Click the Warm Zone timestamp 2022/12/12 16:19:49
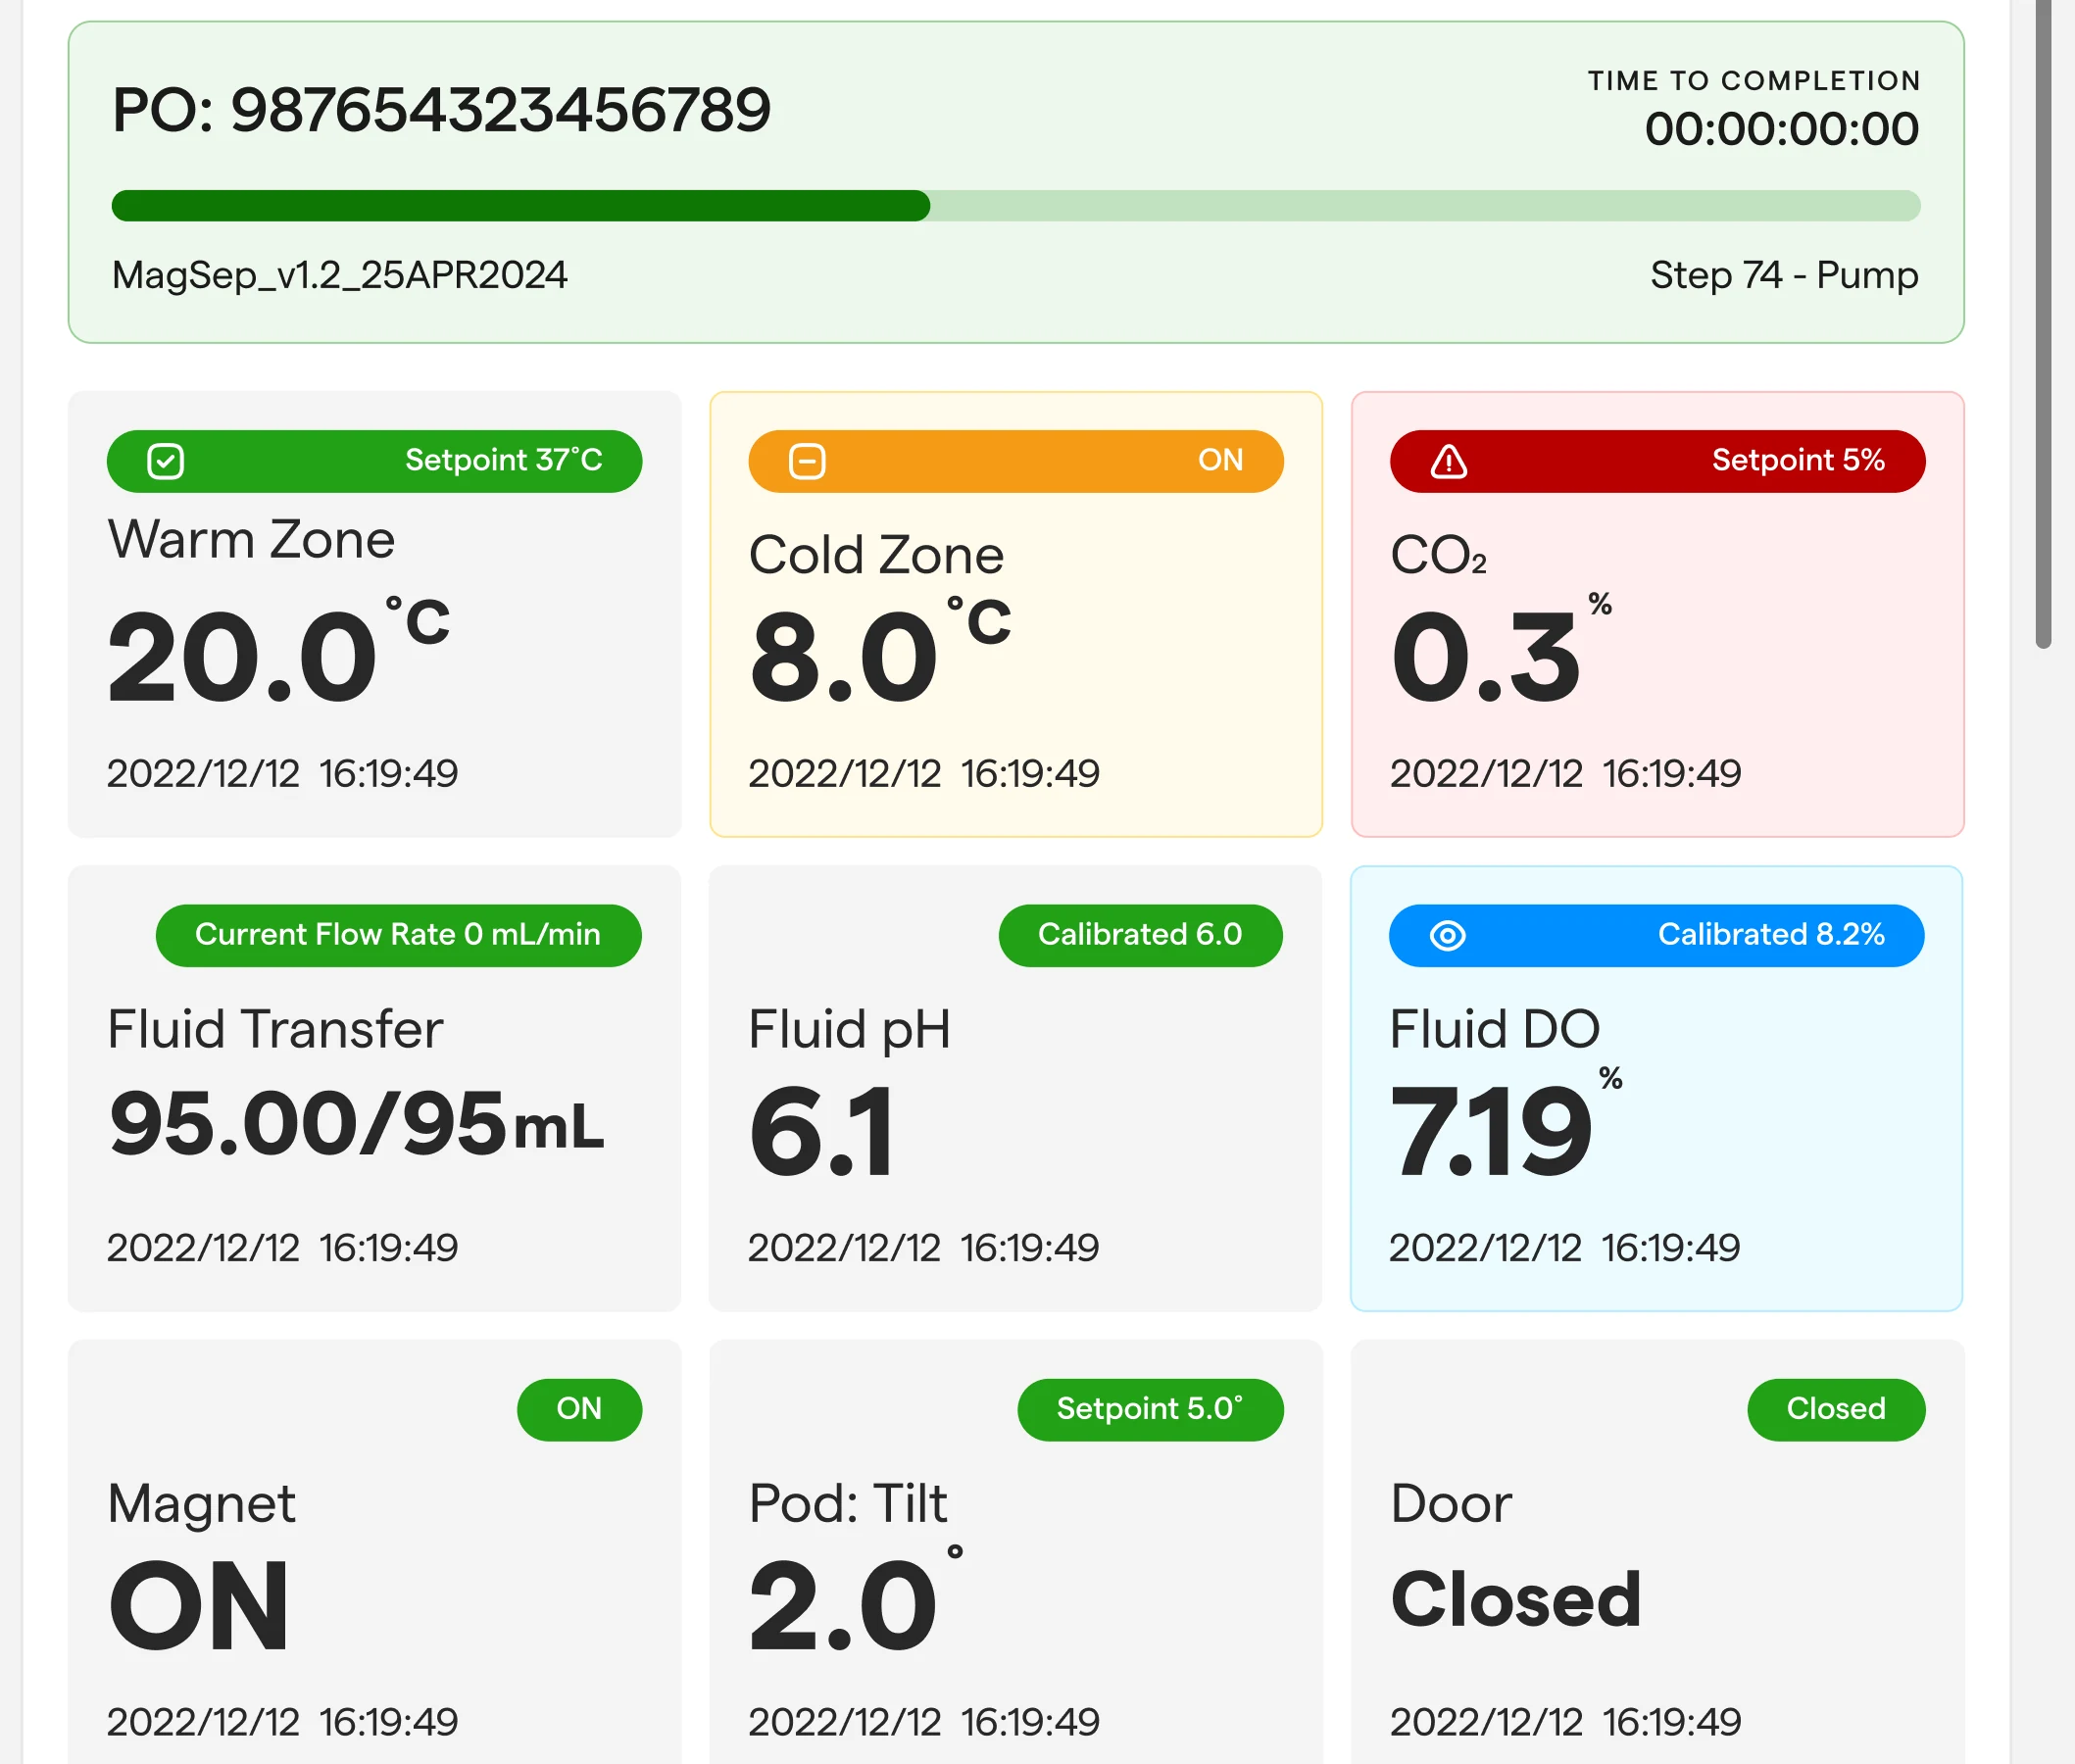Screen dimensions: 2075x1764 [283, 773]
